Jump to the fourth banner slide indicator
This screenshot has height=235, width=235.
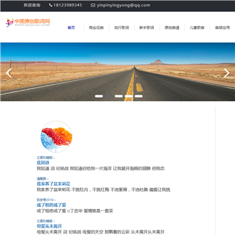[129, 96]
